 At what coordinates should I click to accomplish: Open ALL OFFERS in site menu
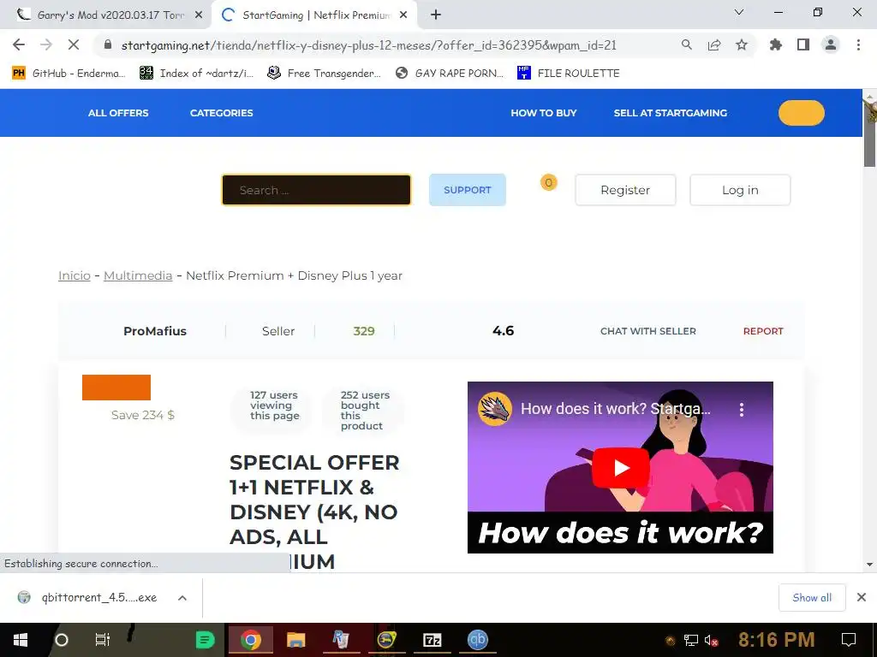pyautogui.click(x=118, y=113)
